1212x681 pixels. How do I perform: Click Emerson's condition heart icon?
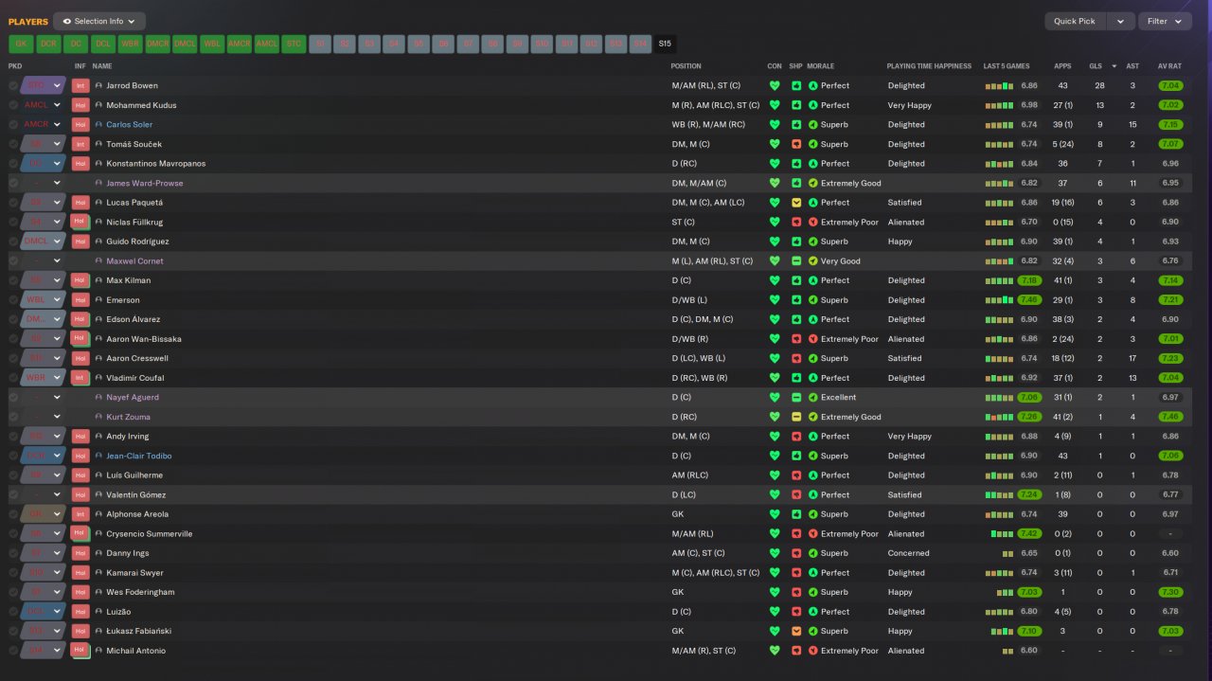coord(775,300)
